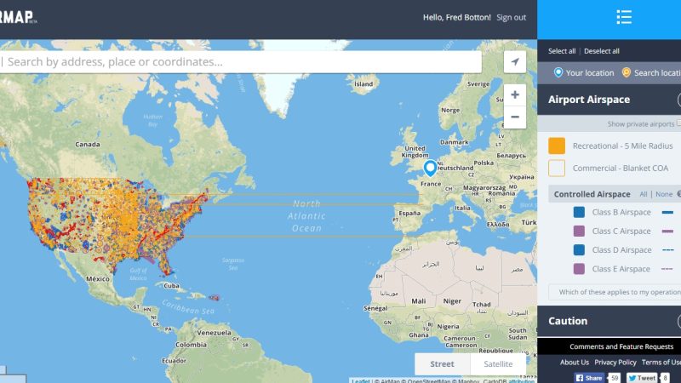Click the AirMap logo
This screenshot has width=681, height=383.
[18, 17]
